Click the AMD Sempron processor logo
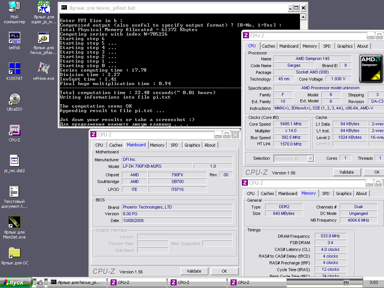The width and height of the screenshot is (384, 288). coord(371,69)
